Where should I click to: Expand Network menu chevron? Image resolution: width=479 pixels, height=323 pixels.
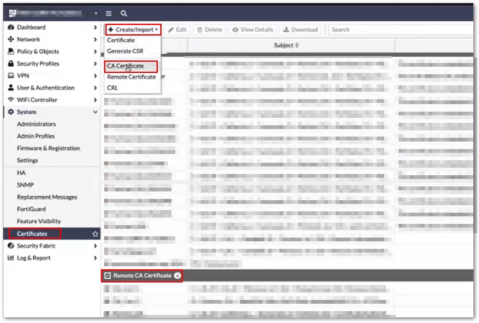[x=95, y=39]
